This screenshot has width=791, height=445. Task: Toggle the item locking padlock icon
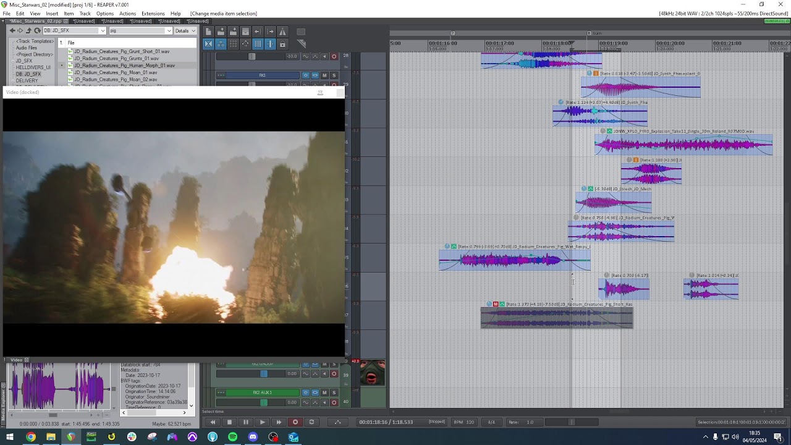[x=282, y=44]
